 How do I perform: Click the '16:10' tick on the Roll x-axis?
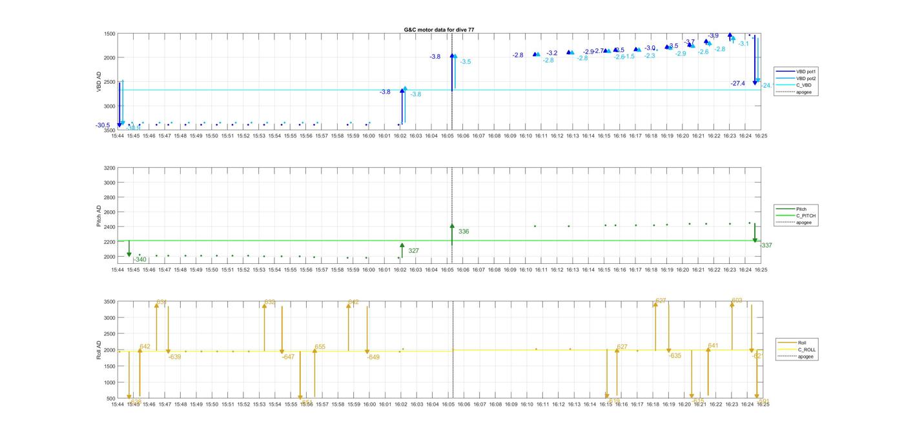coord(526,404)
